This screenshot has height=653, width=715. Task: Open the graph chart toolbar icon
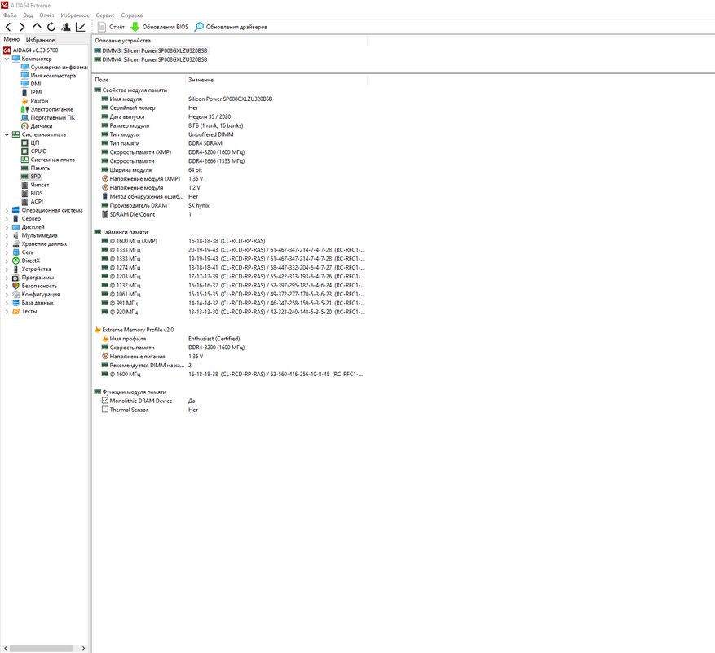coord(81,27)
